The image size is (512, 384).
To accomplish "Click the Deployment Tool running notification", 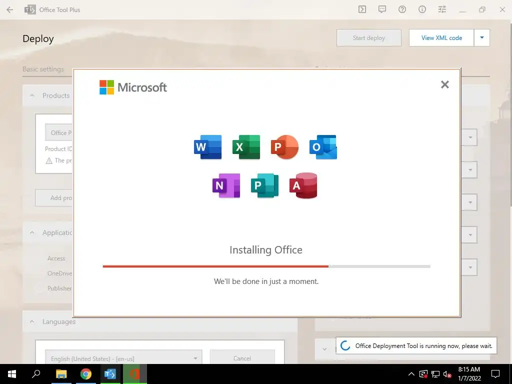I will click(416, 346).
